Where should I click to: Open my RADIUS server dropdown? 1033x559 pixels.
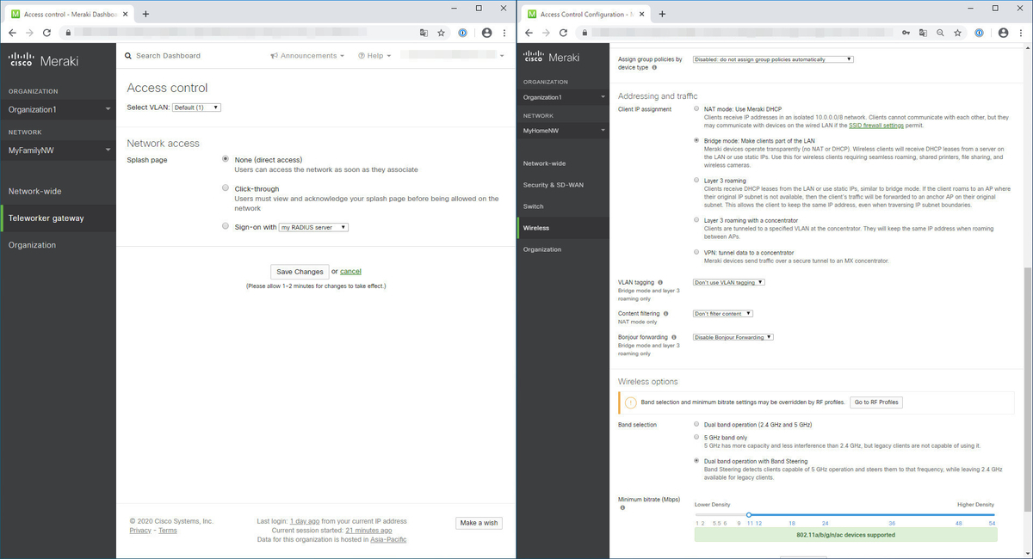pyautogui.click(x=314, y=227)
